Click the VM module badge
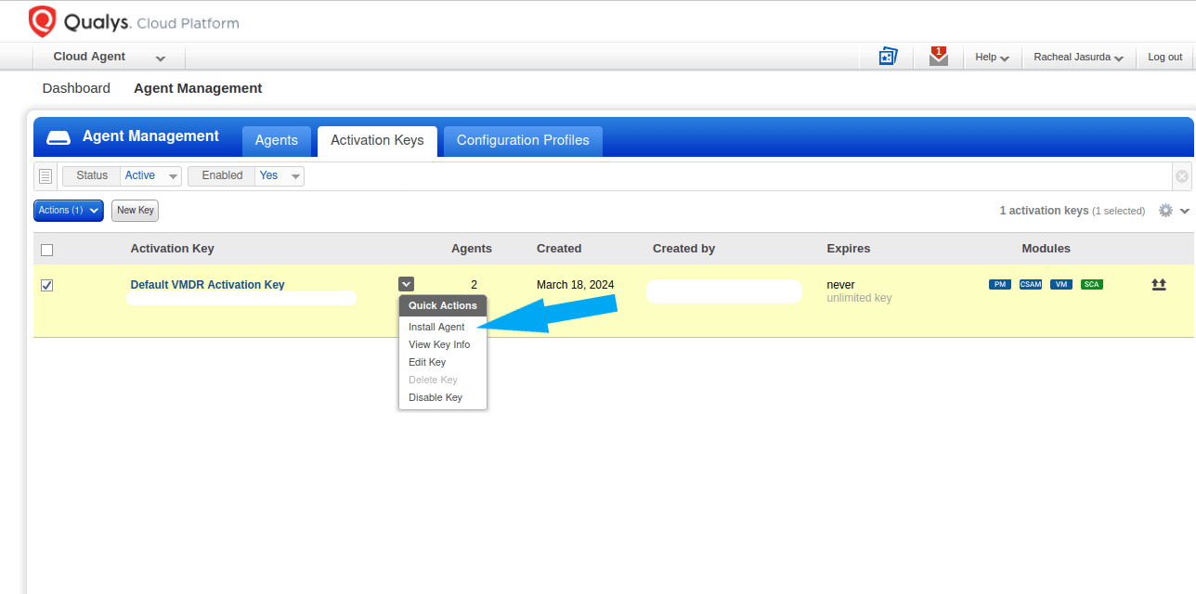1196x594 pixels. click(1061, 284)
